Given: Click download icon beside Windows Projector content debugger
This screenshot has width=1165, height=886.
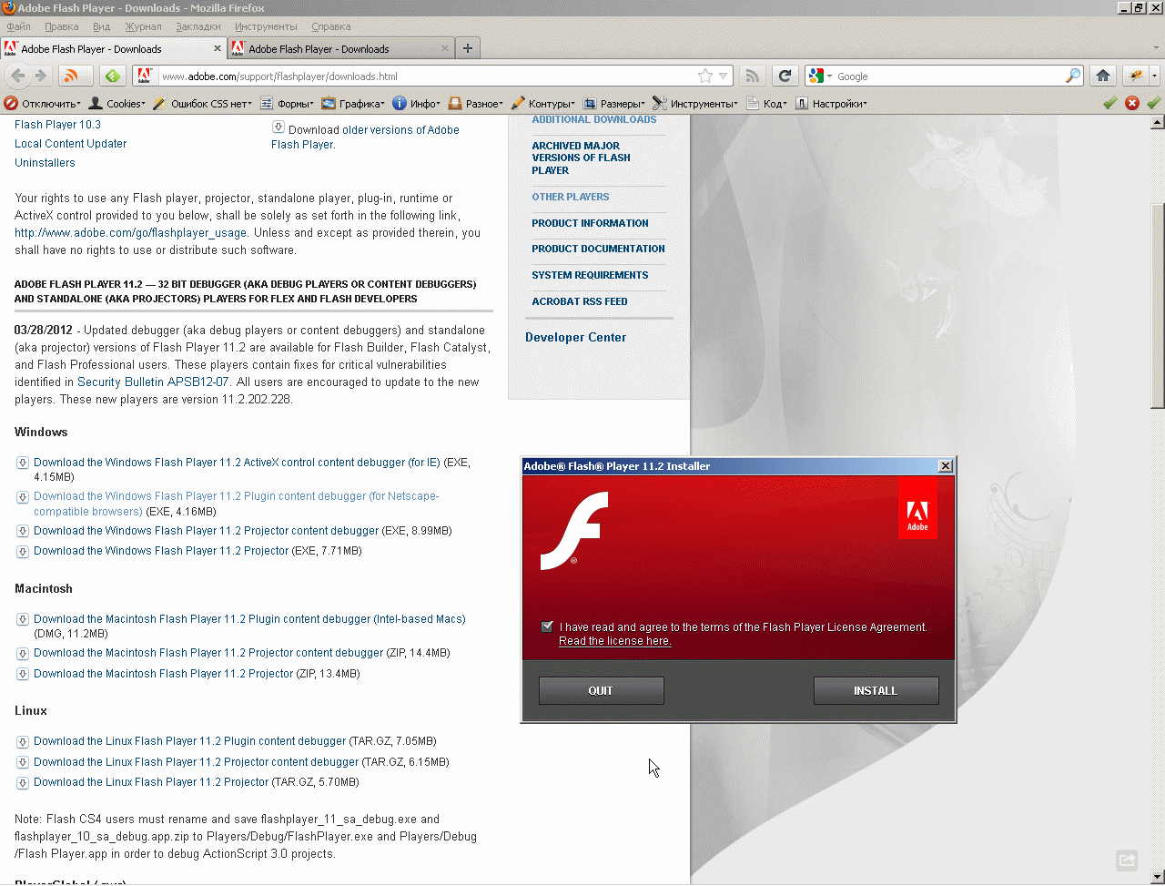Looking at the screenshot, I should 23,531.
